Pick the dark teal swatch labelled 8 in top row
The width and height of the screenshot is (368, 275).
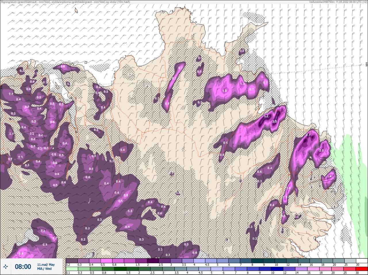[258, 261]
